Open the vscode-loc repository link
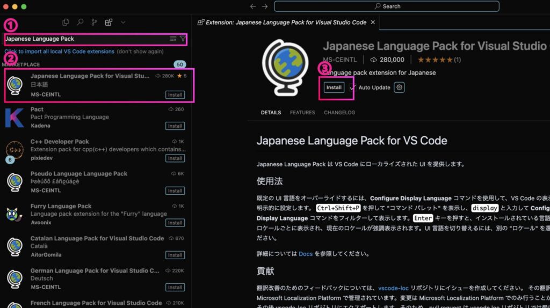550x308 pixels. 393,288
